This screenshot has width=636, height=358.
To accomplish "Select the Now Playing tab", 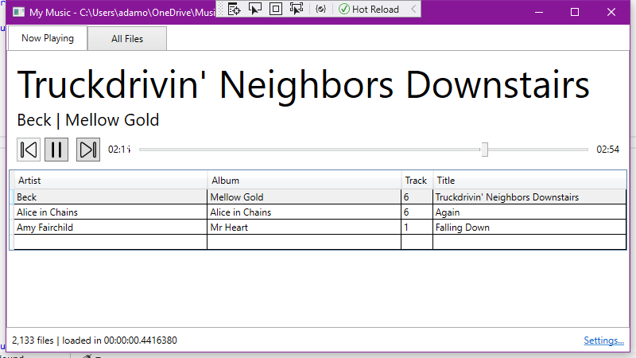I will click(x=48, y=38).
